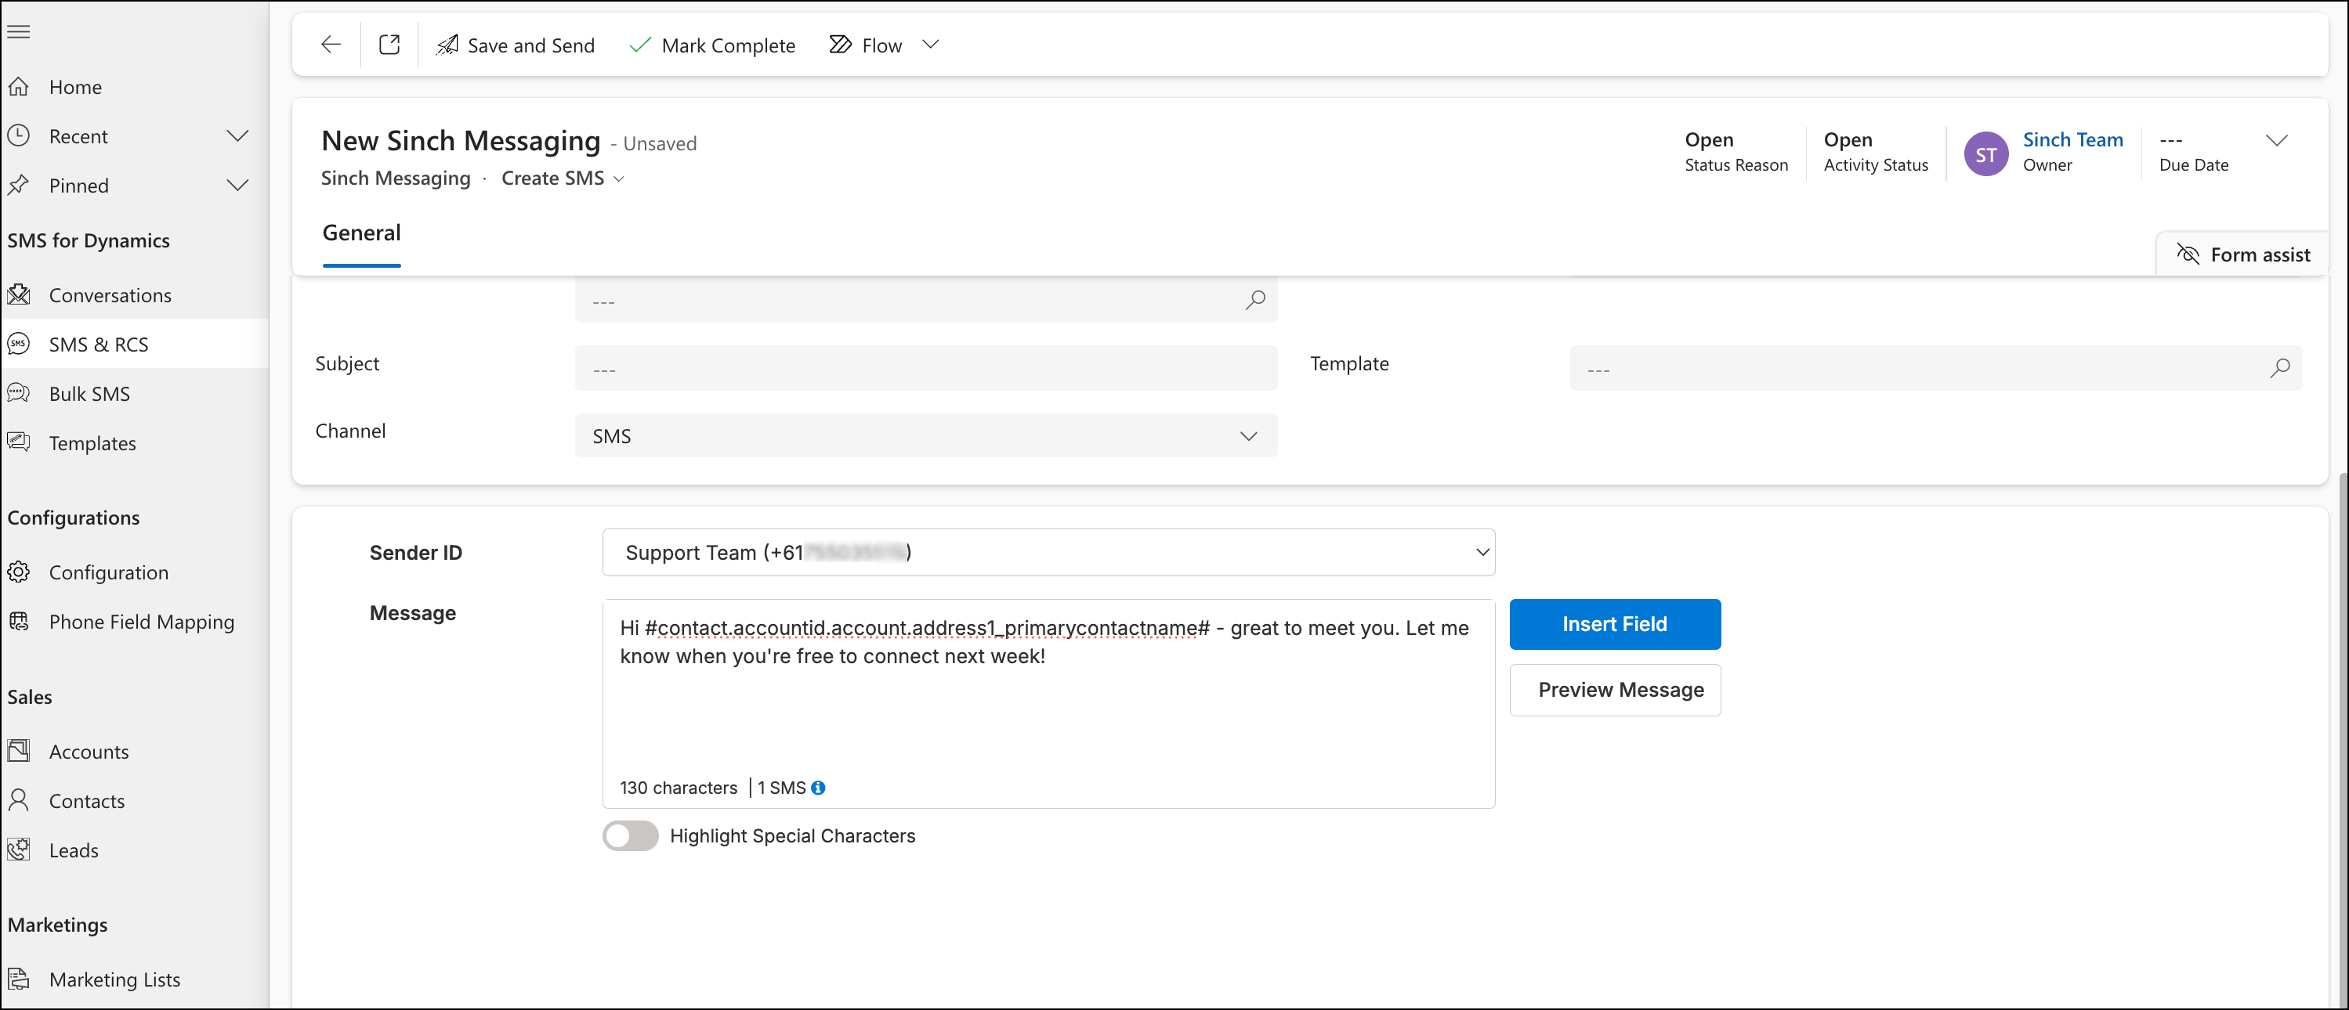
Task: Open the hamburger navigation menu
Action: [x=19, y=32]
